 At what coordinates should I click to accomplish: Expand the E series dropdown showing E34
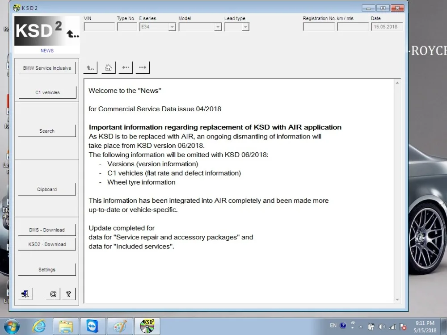172,27
